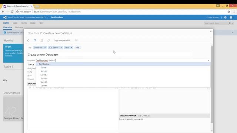Click the Search work items box
The width and height of the screenshot is (237, 133).
[216, 23]
